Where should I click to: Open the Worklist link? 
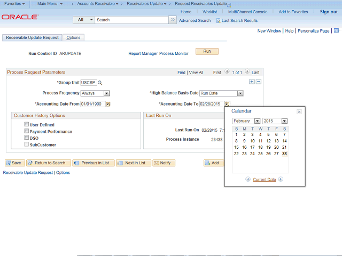209,12
